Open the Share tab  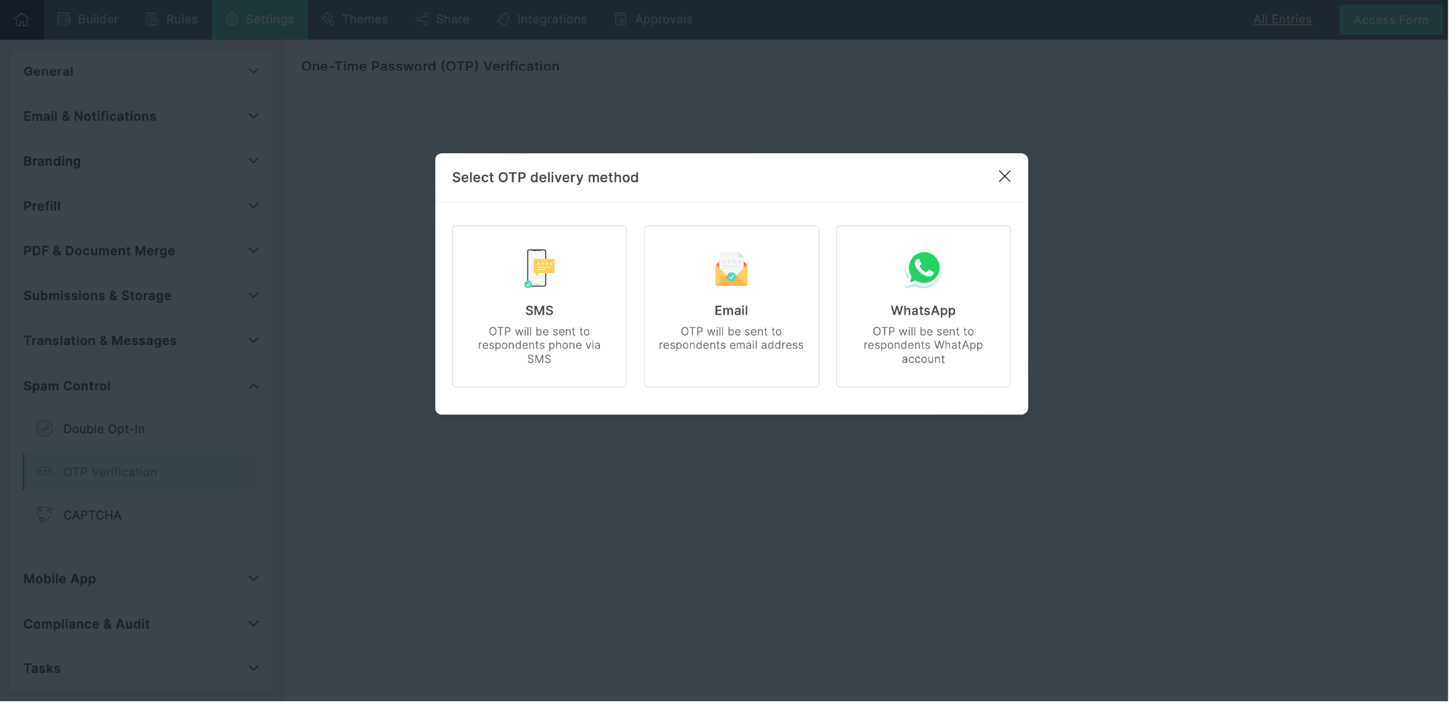[442, 20]
